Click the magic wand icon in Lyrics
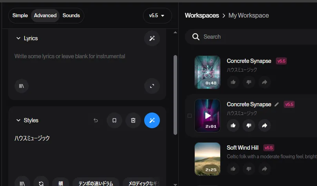This screenshot has height=186, width=317. coord(152,38)
